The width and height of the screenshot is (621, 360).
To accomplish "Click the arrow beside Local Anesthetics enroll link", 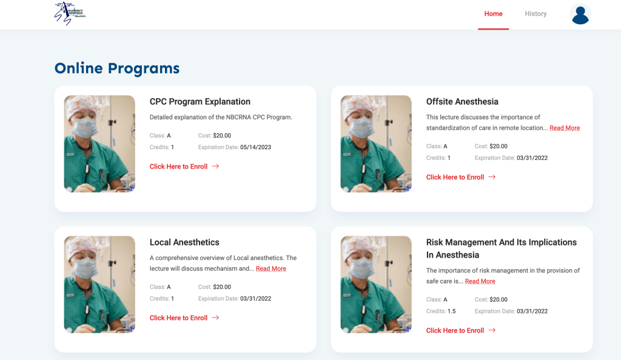I will point(217,318).
